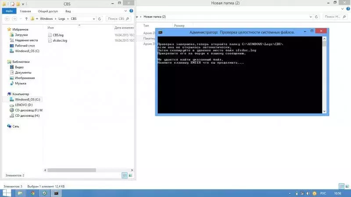Open the Windows Start button
Image resolution: width=351 pixels, height=197 pixels.
(7, 193)
